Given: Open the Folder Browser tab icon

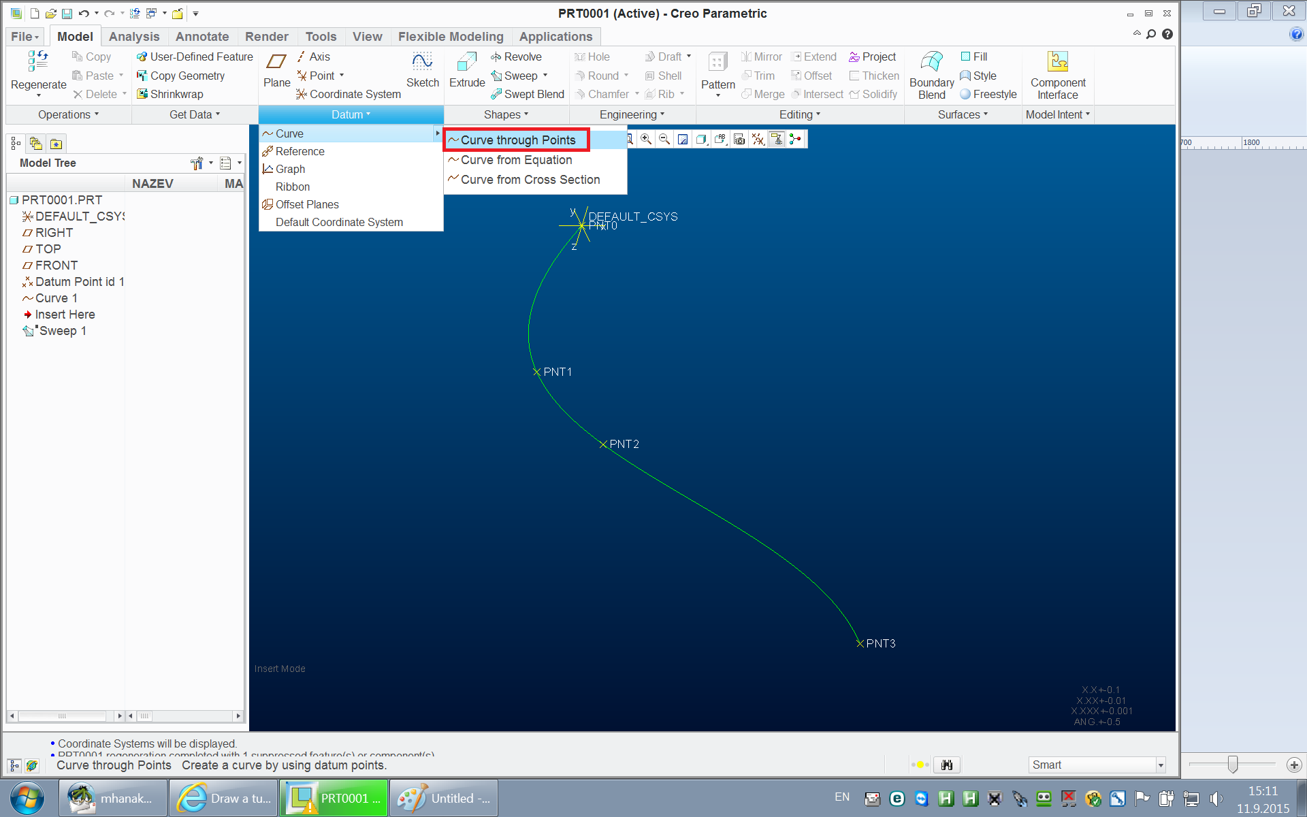Looking at the screenshot, I should pyautogui.click(x=36, y=144).
